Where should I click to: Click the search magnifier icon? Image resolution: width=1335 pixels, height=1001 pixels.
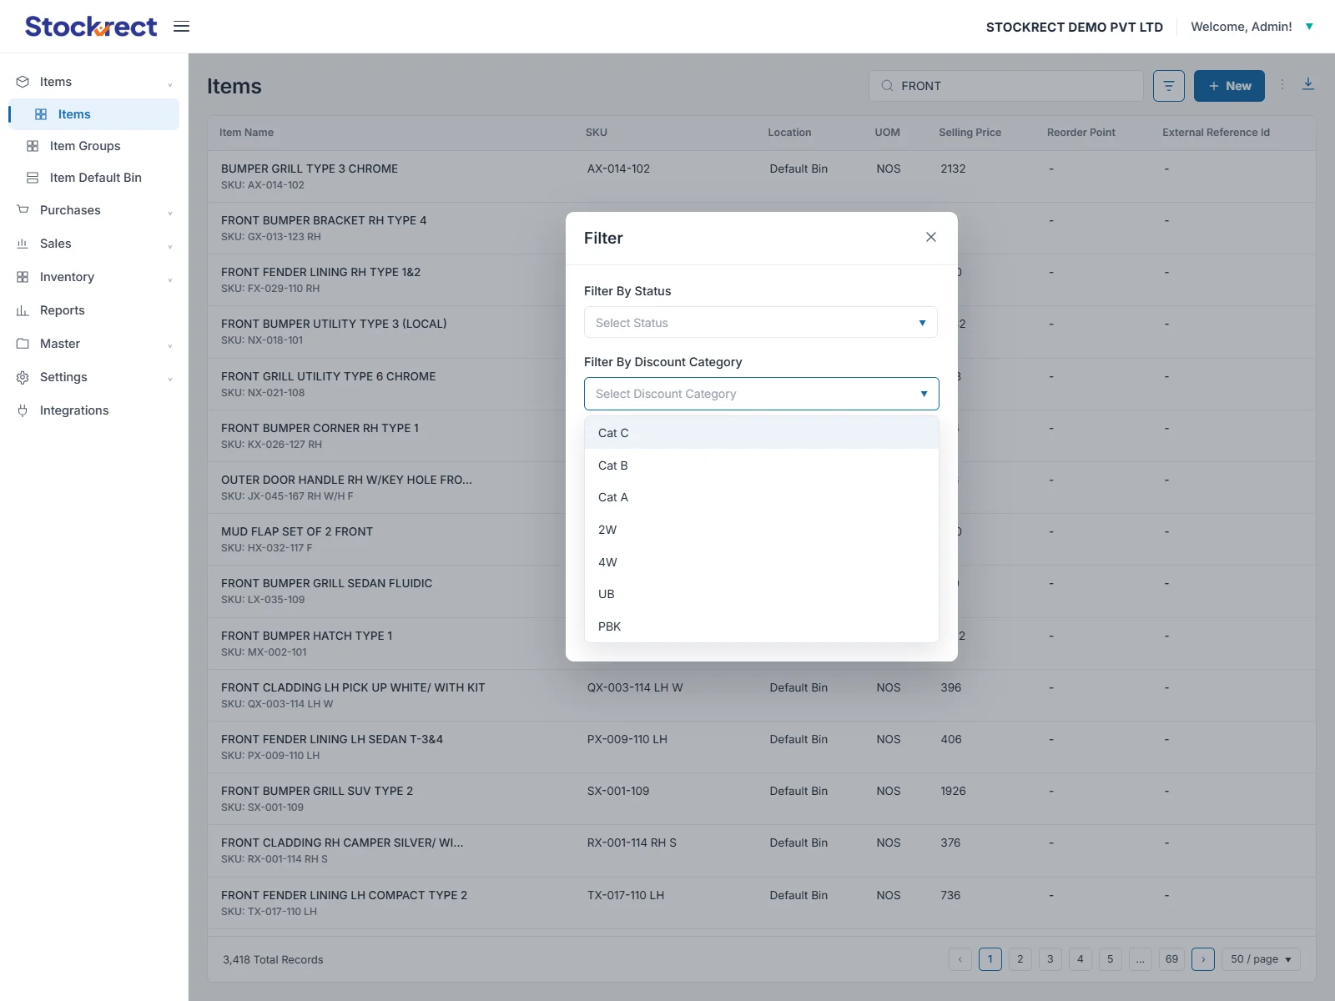click(x=887, y=86)
